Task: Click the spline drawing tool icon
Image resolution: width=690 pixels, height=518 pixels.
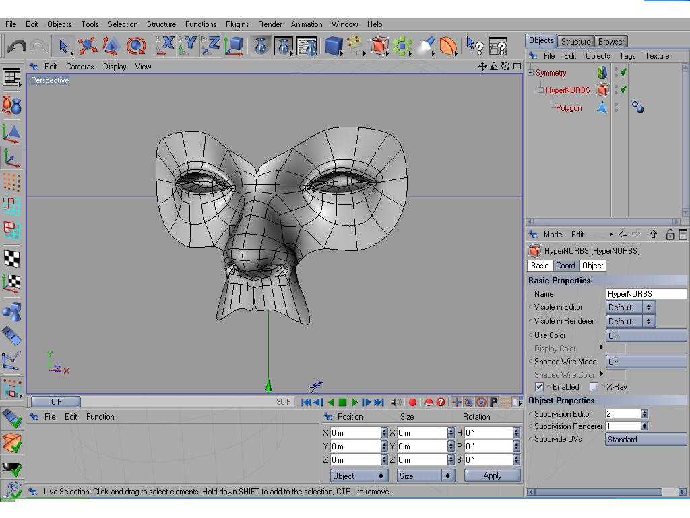Action: point(354,46)
